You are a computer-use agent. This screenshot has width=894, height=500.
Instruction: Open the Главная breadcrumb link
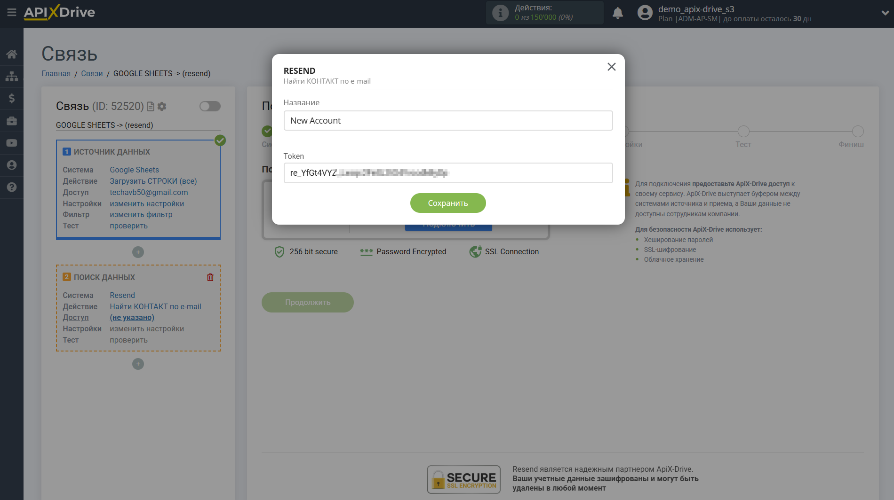[x=56, y=73]
